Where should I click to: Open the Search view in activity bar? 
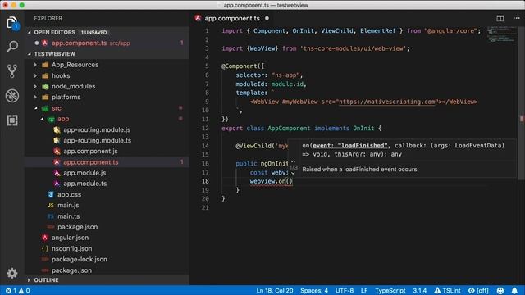click(x=12, y=47)
